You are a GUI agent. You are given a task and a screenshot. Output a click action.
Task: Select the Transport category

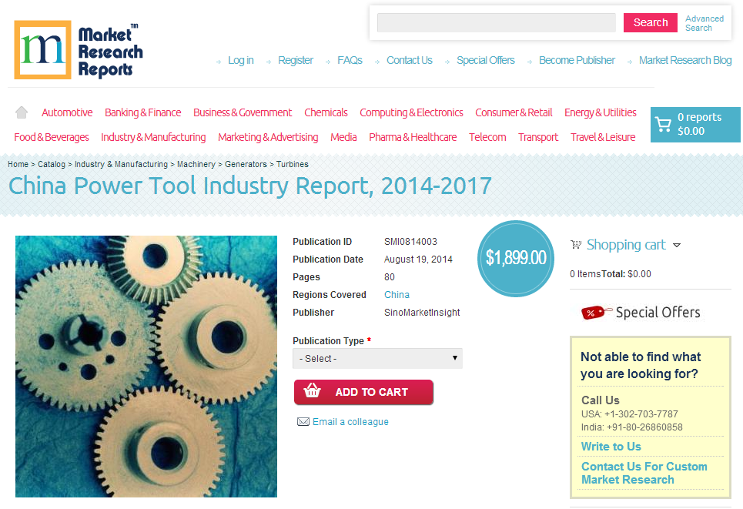click(x=538, y=137)
